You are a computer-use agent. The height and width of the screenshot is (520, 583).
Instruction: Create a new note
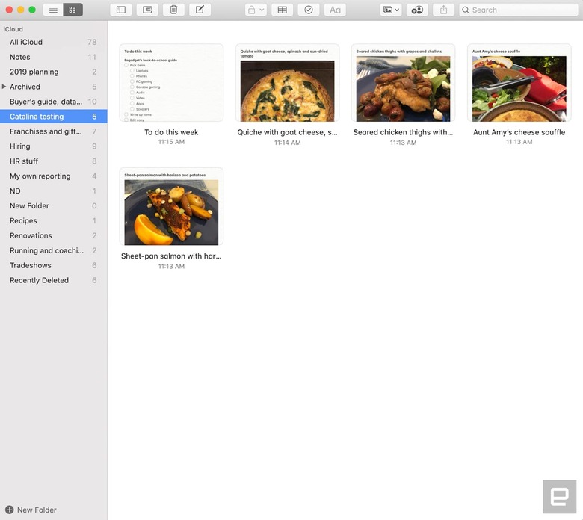click(x=200, y=10)
